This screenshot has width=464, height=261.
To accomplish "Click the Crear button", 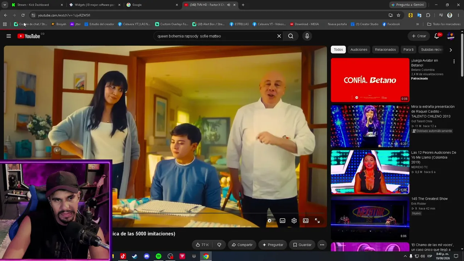I will pos(419,36).
